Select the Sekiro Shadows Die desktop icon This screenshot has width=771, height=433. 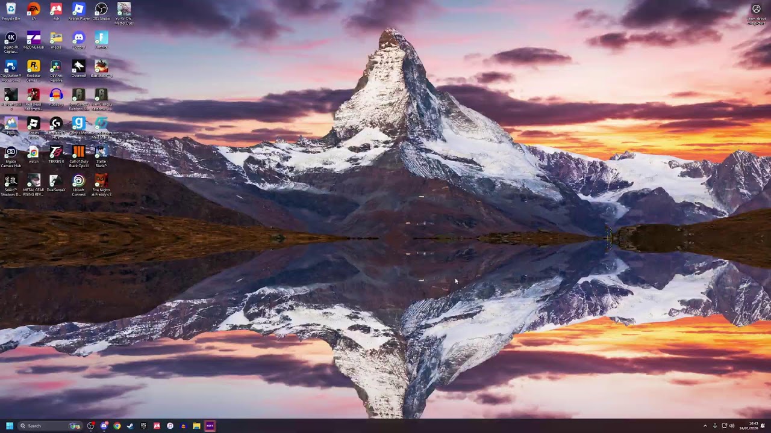(x=11, y=185)
